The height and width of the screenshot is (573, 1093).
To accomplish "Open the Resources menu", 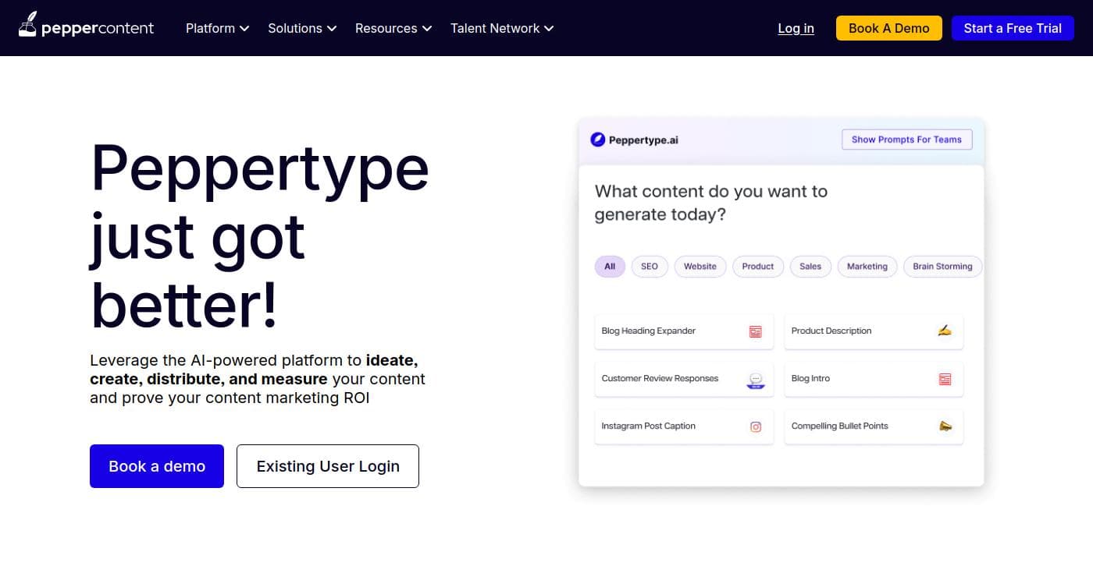I will (x=393, y=28).
